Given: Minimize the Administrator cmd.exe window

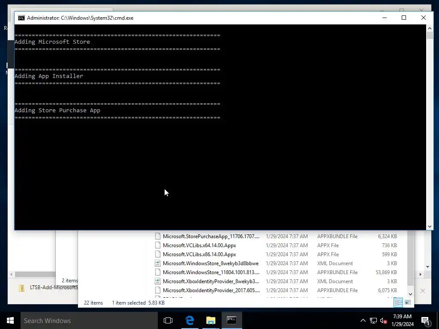Looking at the screenshot, I should (x=385, y=18).
